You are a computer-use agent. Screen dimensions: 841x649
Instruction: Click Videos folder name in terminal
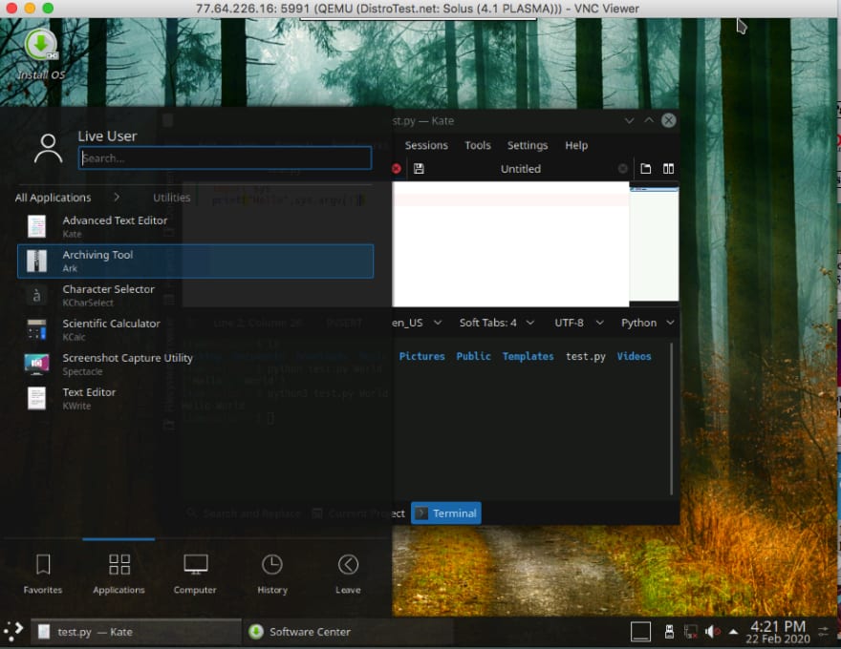[x=634, y=356]
